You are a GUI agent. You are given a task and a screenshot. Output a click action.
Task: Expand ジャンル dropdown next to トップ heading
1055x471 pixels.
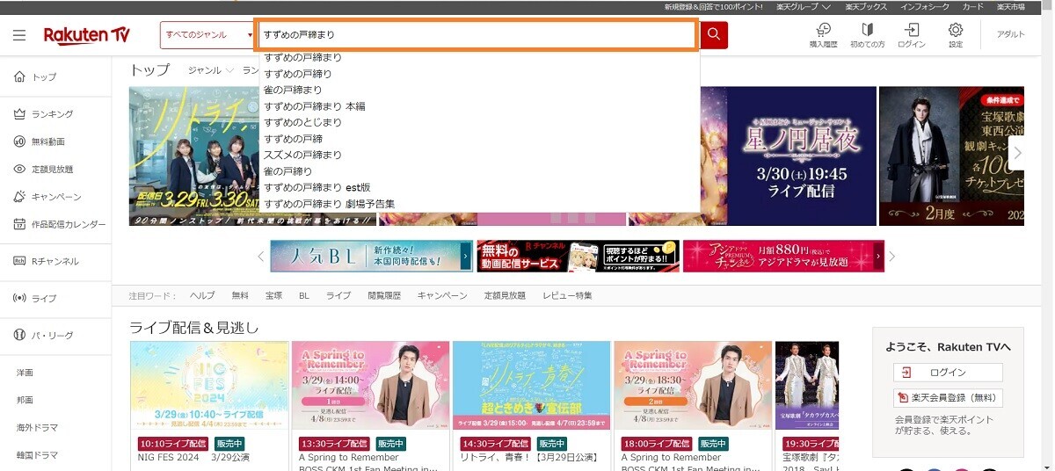(211, 70)
